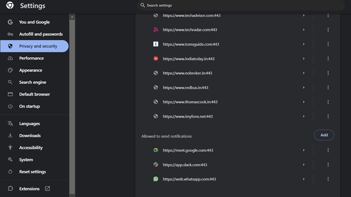Viewport: 351px width, 197px height.
Task: Click the magnifier icon beside Search engine
Action: click(x=10, y=82)
